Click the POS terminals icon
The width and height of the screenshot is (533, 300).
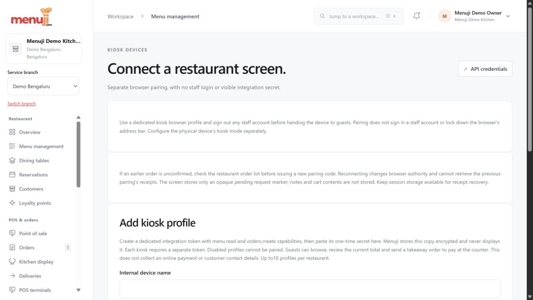(12, 290)
